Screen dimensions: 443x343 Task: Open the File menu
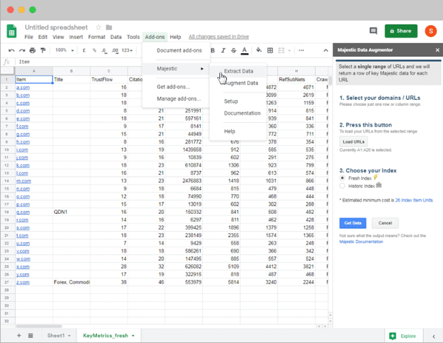[29, 37]
